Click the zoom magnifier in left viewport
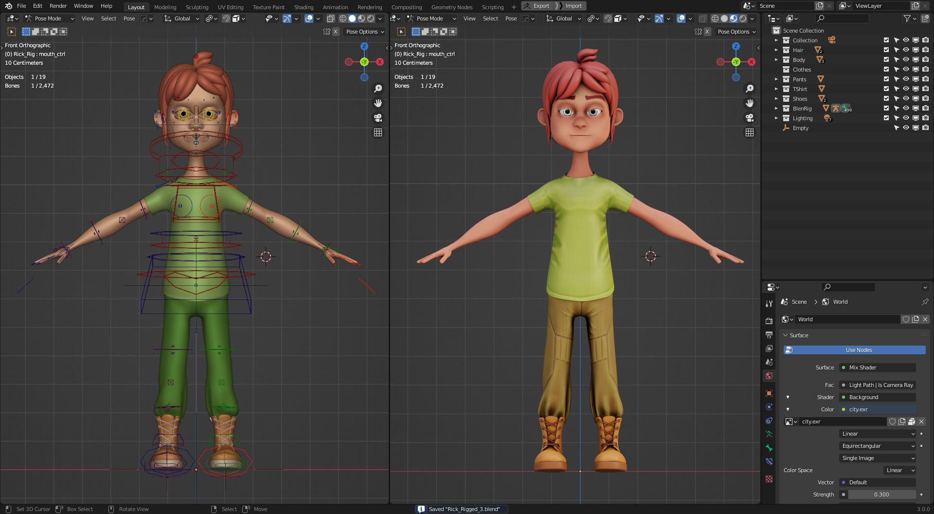This screenshot has height=514, width=934. pos(378,89)
